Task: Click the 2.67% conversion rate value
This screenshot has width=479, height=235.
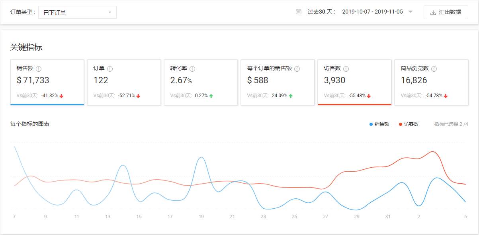Action: [181, 80]
